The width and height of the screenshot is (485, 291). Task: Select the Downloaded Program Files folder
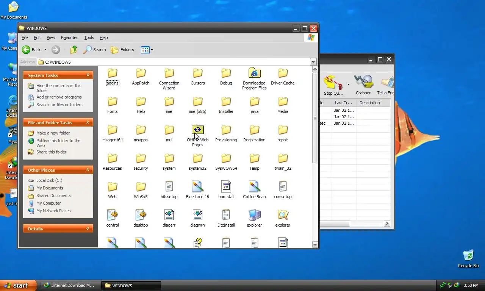254,79
